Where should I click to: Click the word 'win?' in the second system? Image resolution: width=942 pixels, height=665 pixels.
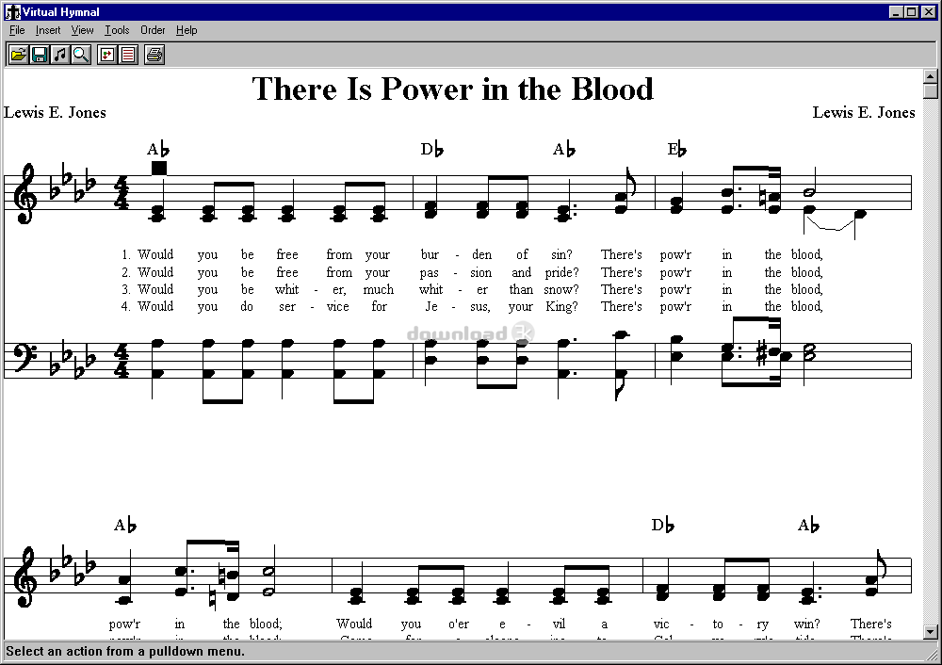pyautogui.click(x=807, y=624)
